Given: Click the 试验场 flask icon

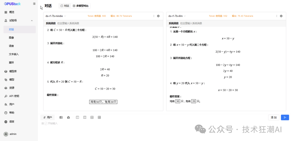Looking at the screenshot, I should coord(6,20).
